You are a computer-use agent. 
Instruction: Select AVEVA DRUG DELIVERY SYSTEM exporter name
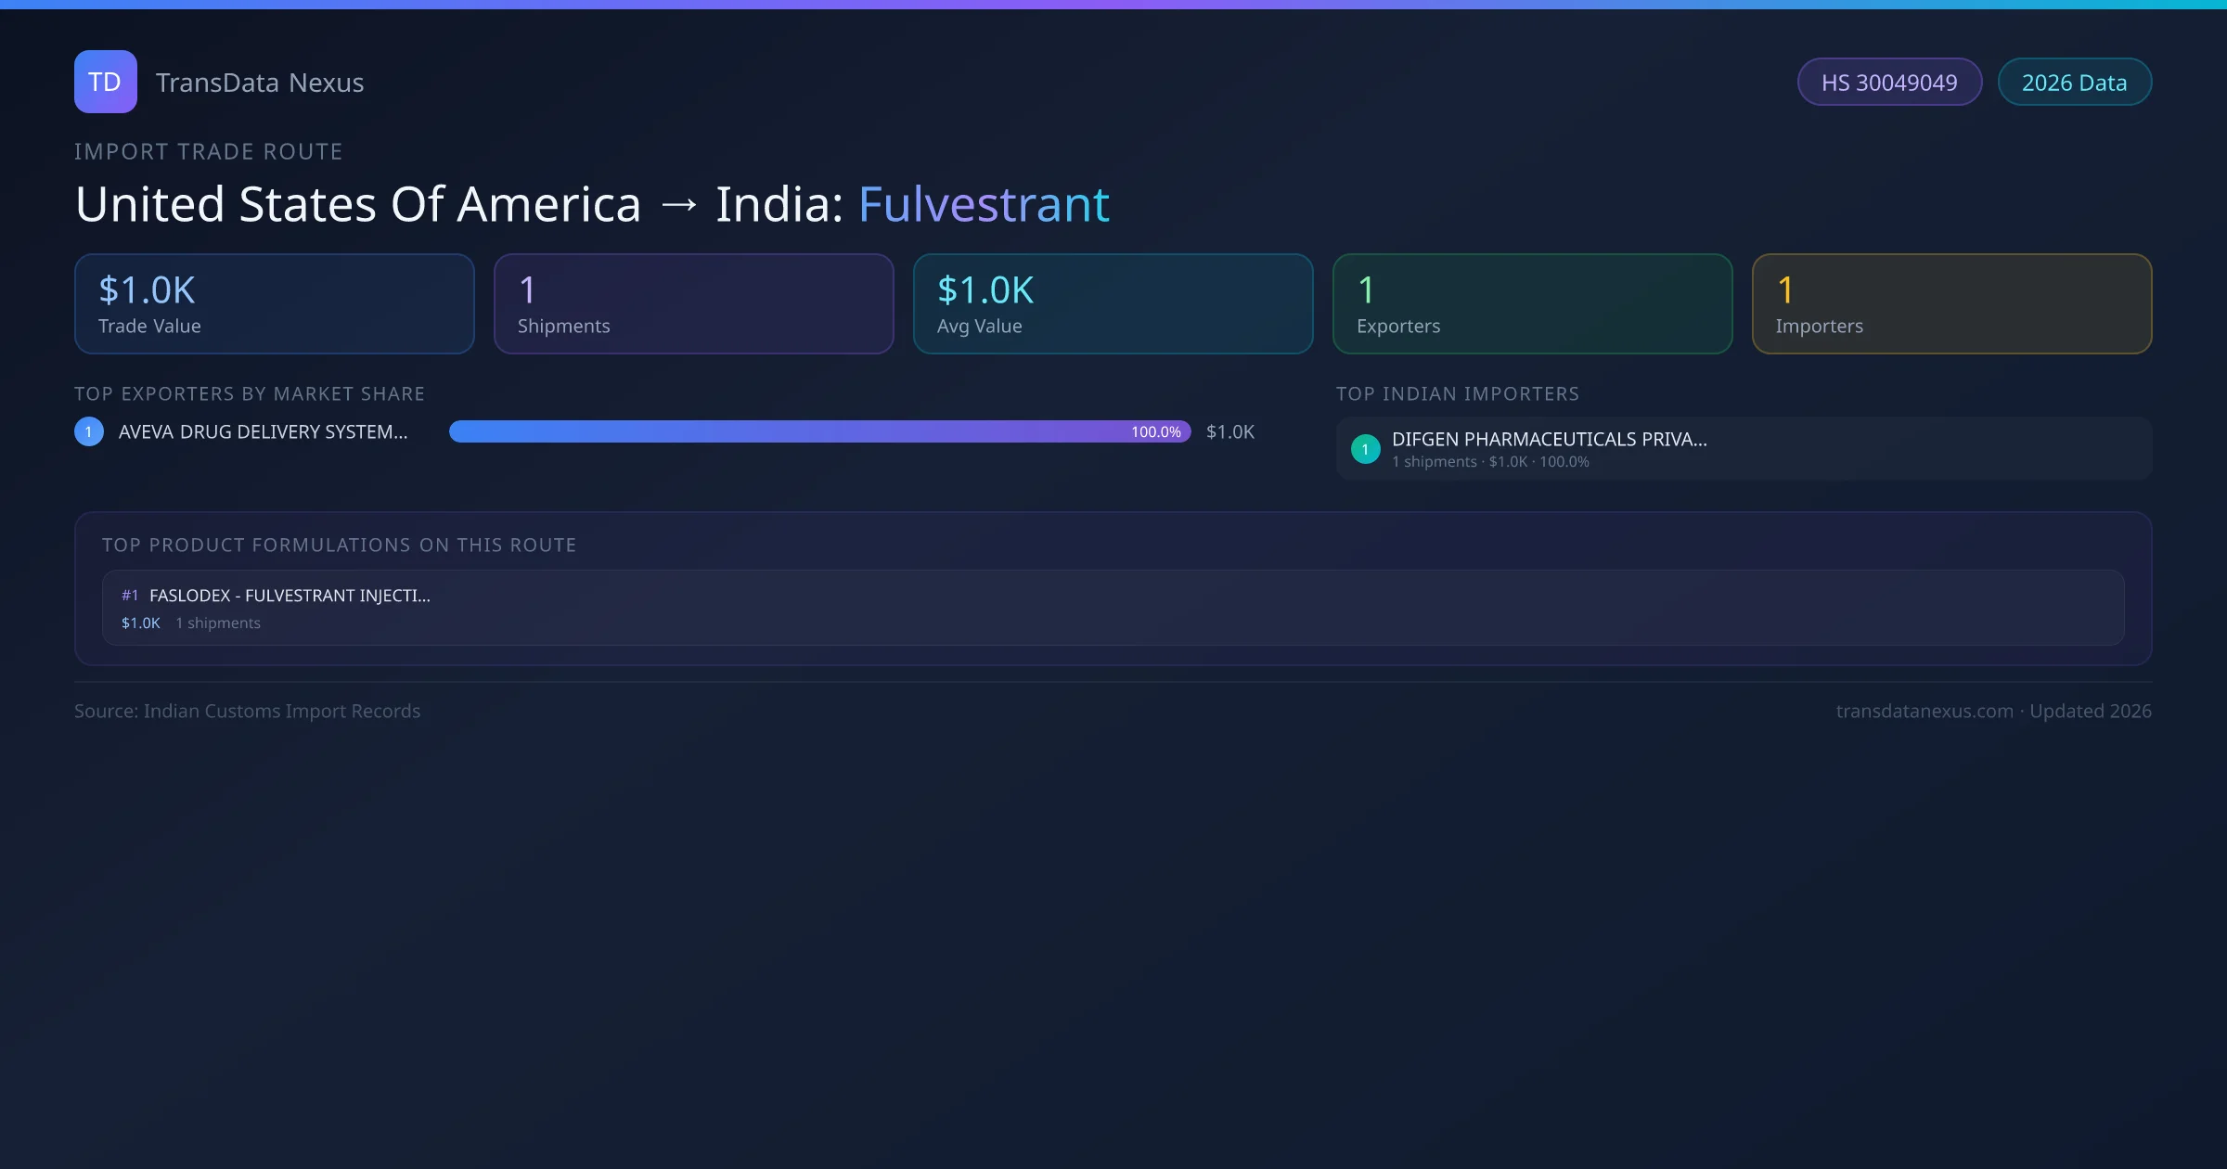(261, 430)
